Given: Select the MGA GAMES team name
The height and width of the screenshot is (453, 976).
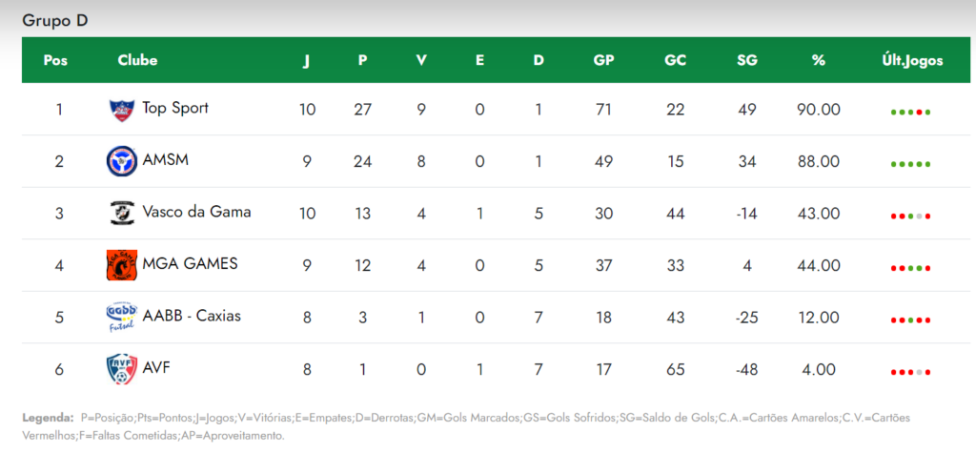Looking at the screenshot, I should (x=190, y=264).
